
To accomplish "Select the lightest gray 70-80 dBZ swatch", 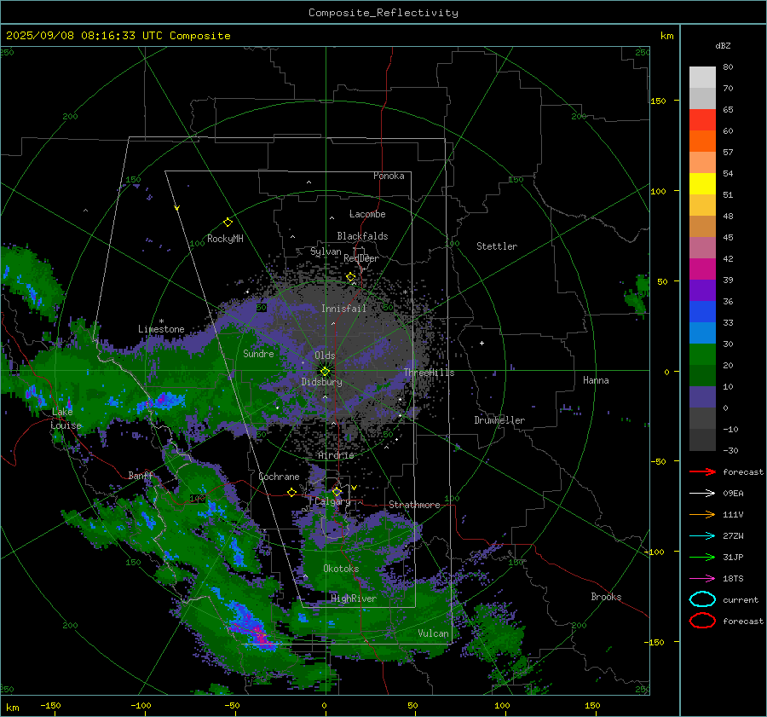I will 702,78.
